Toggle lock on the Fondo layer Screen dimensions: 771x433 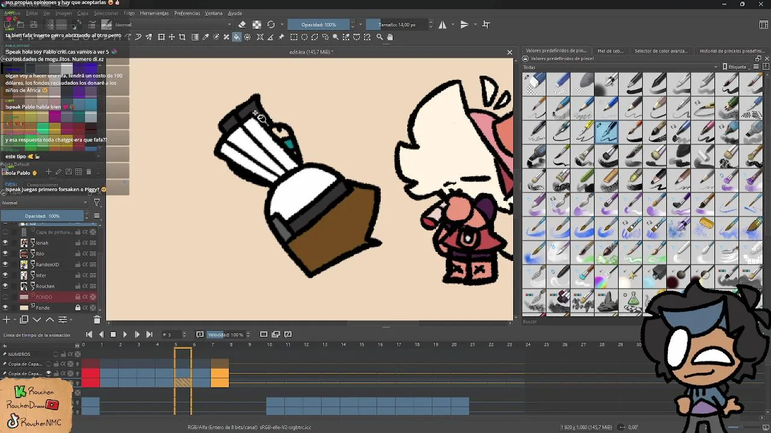pos(78,308)
